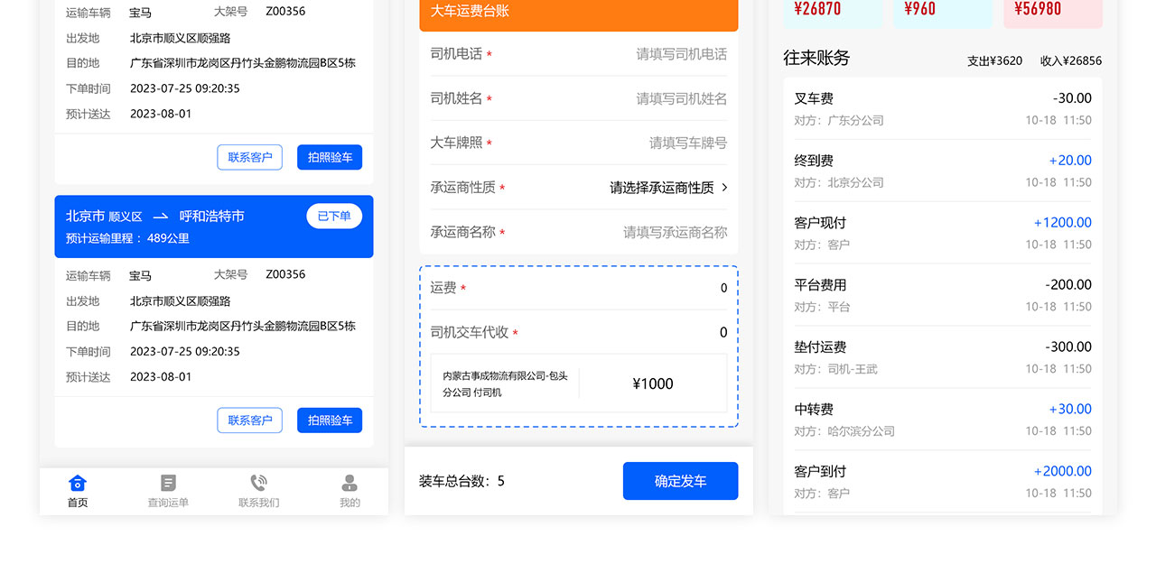The height and width of the screenshot is (582, 1156).
Task: Tap the 联系我们 phone icon
Action: tap(258, 483)
